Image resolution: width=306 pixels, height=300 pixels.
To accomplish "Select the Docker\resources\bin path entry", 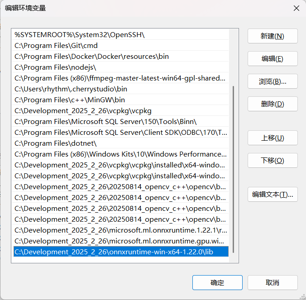I will 121,57.
